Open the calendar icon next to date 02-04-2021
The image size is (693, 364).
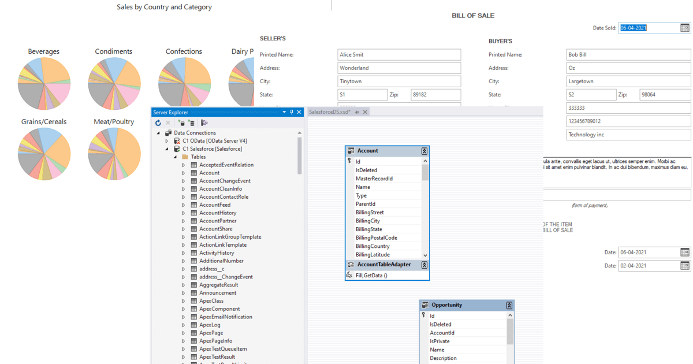tap(684, 265)
